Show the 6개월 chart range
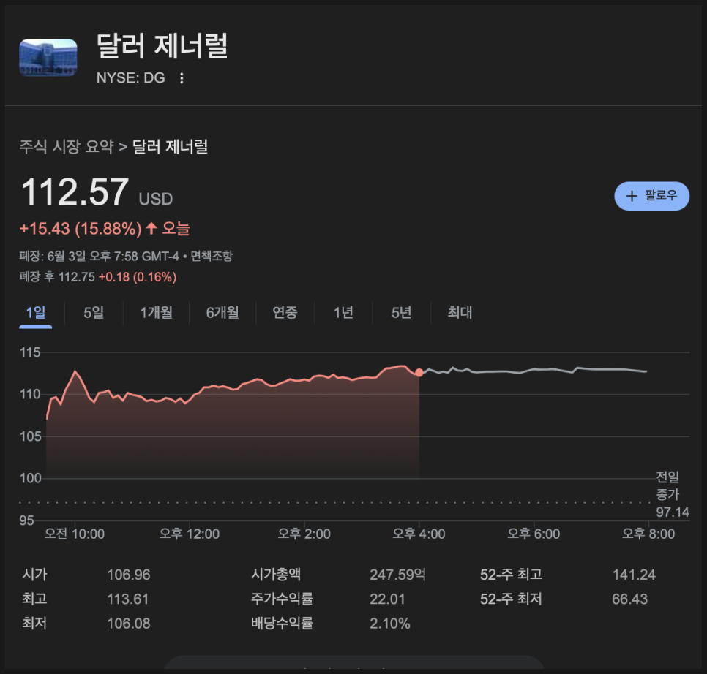 coord(222,312)
